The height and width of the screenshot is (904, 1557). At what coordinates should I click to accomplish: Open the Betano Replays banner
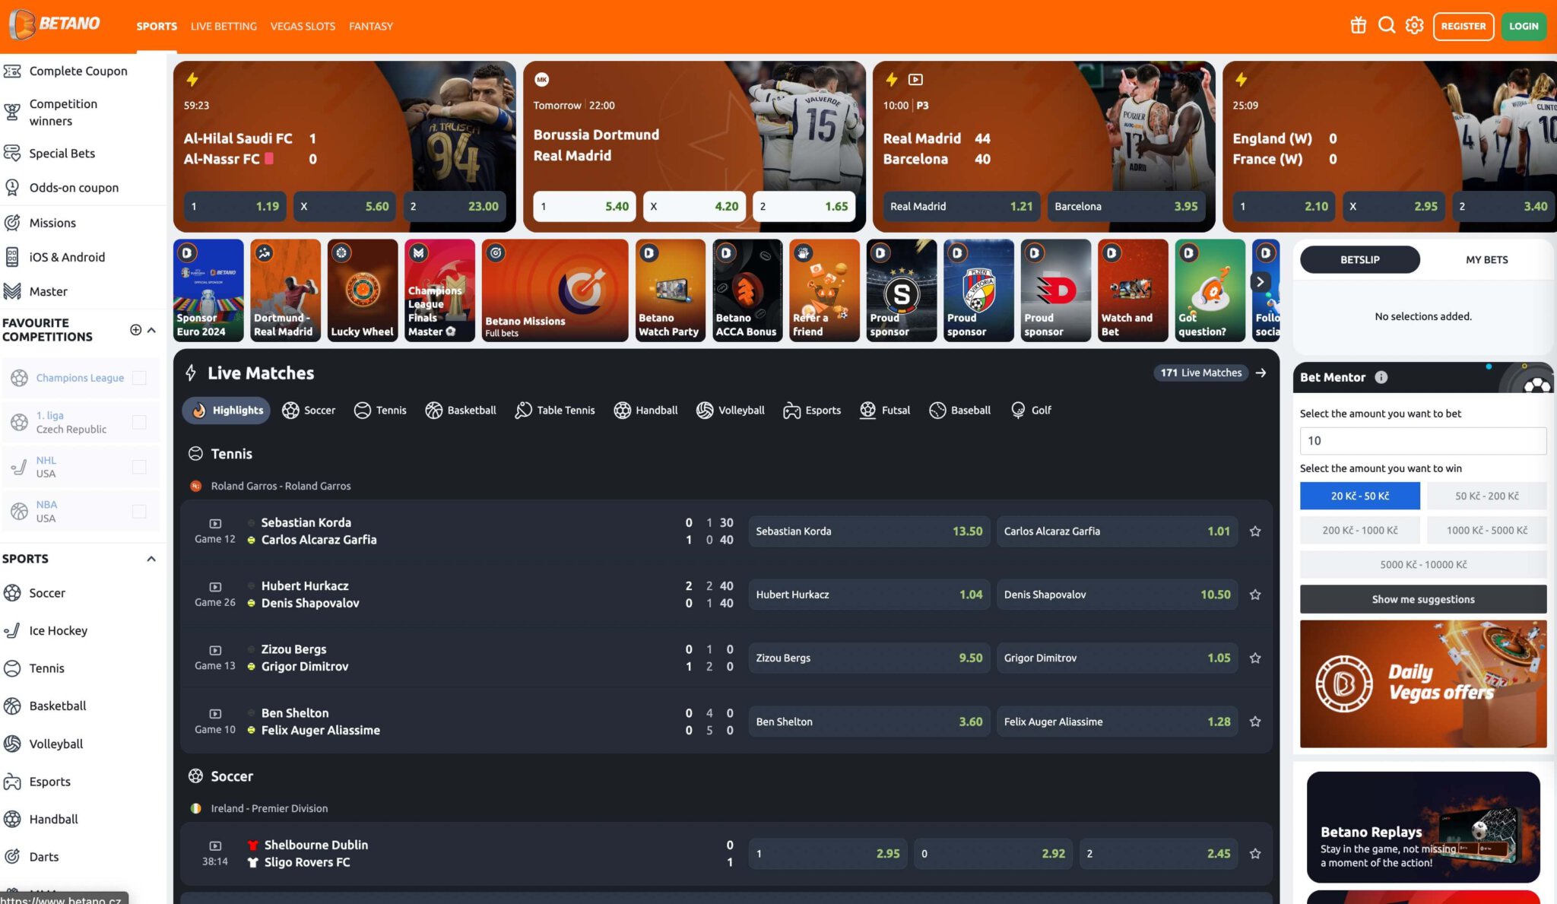1423,827
